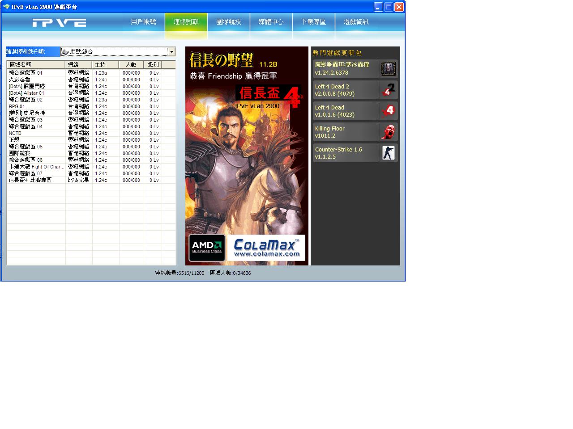This screenshot has width=573, height=429.
Task: Click the IPvE title bar application icon
Action: pos(6,7)
